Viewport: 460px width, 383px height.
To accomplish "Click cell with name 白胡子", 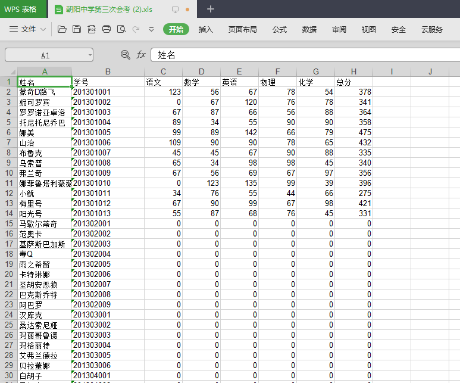I will click(x=45, y=376).
